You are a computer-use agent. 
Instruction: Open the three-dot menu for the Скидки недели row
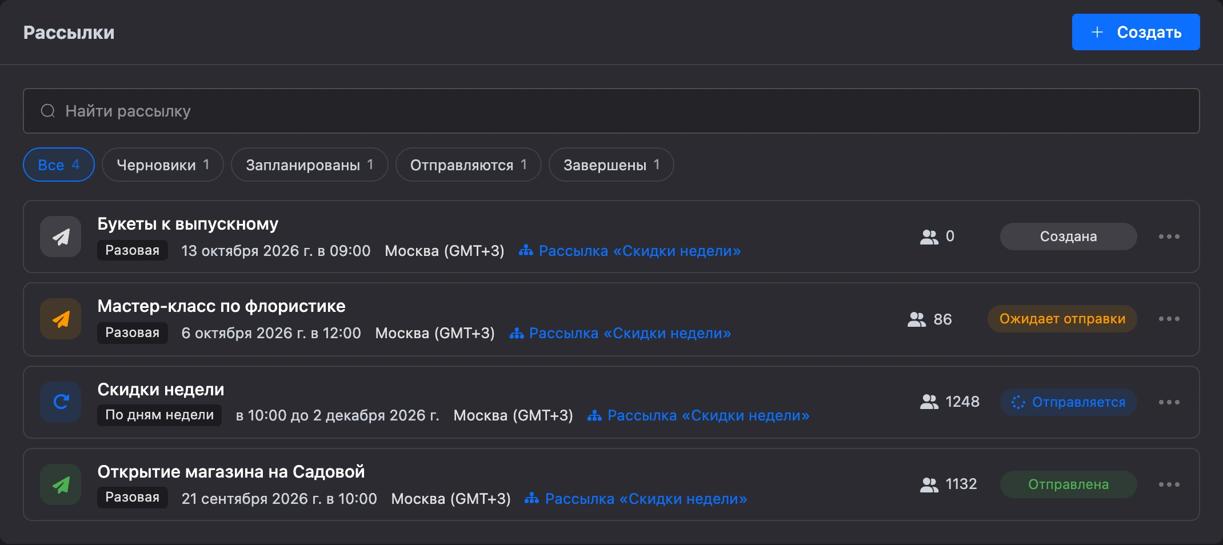tap(1169, 402)
